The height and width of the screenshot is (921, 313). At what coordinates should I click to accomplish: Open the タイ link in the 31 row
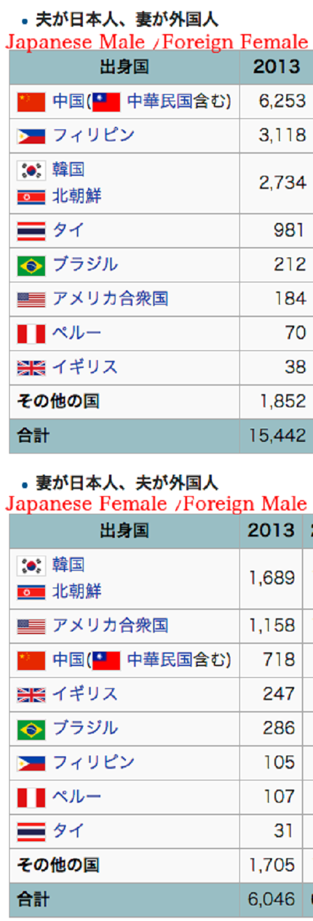[x=68, y=830]
